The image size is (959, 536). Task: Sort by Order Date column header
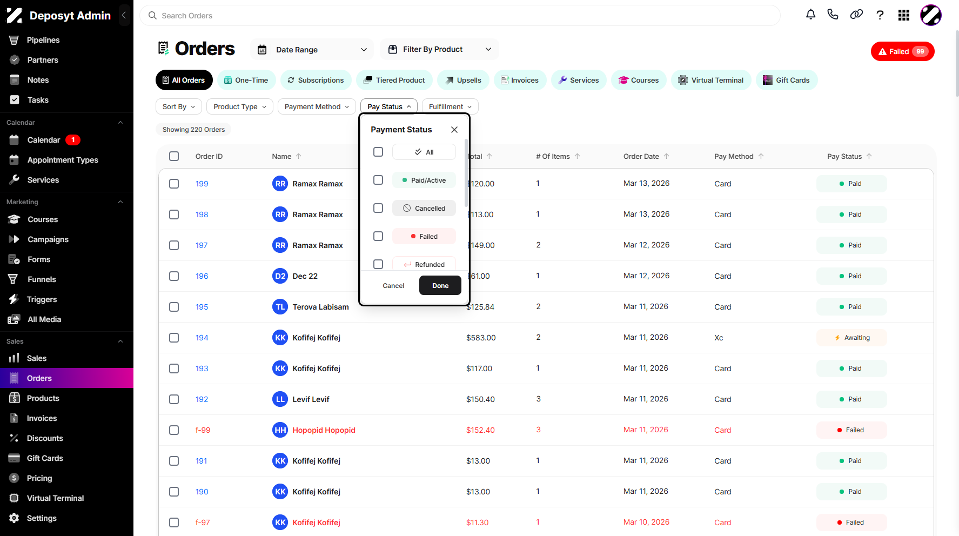[x=646, y=156]
